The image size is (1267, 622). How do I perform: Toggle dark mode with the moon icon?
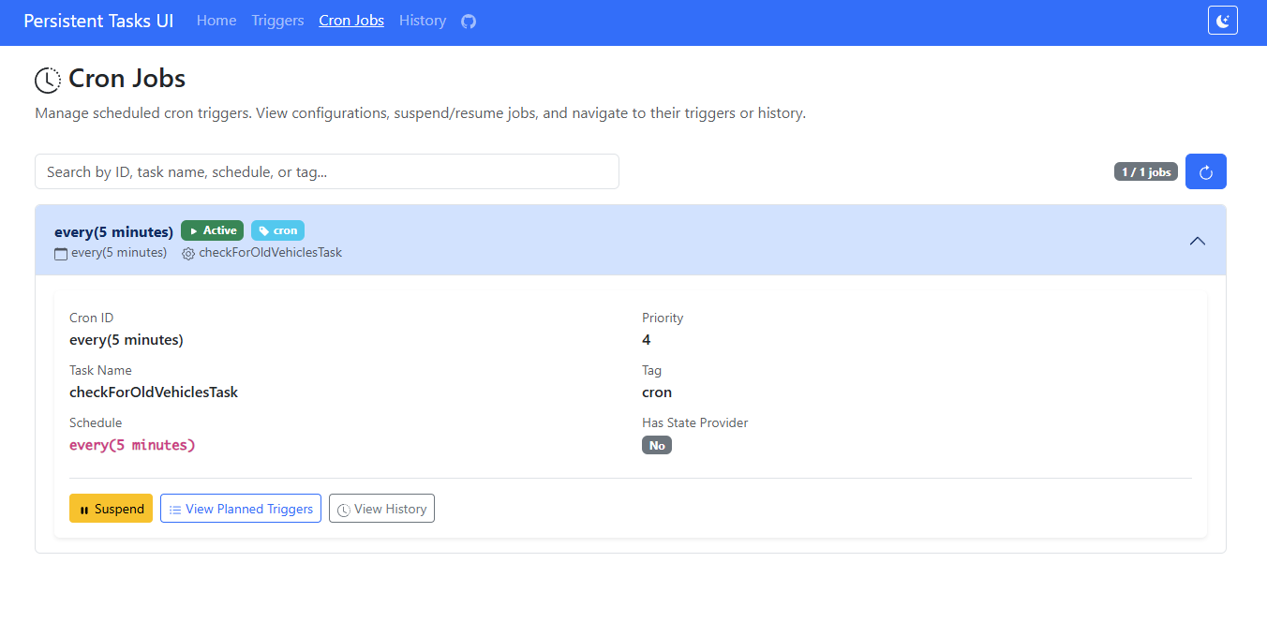pyautogui.click(x=1222, y=21)
